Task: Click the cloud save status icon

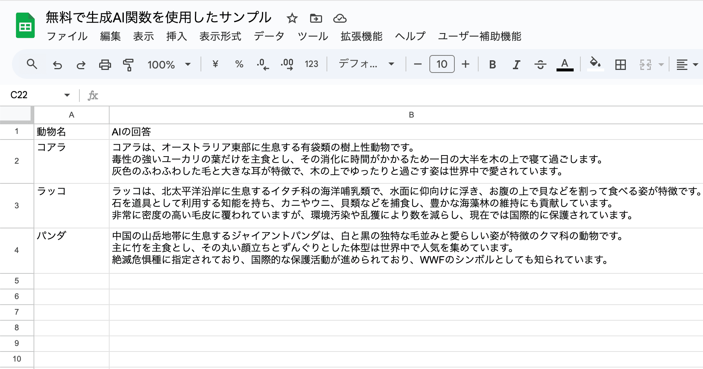Action: (x=340, y=18)
